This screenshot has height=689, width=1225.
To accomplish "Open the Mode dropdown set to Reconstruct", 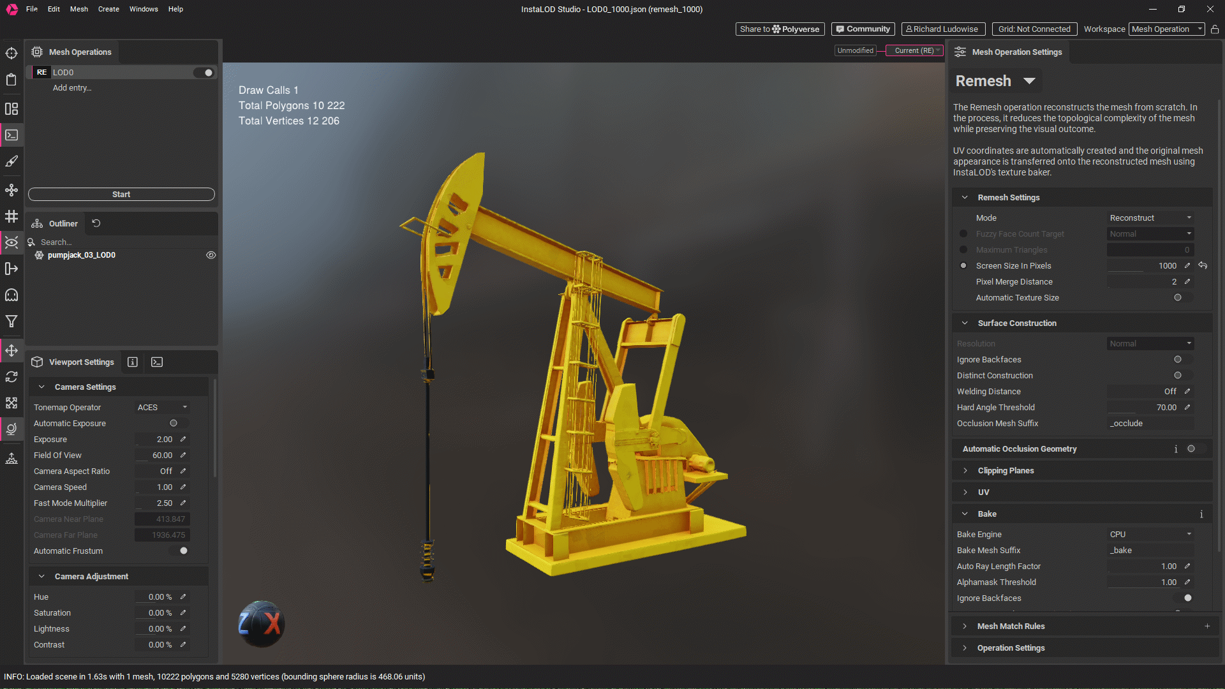I will tap(1150, 218).
